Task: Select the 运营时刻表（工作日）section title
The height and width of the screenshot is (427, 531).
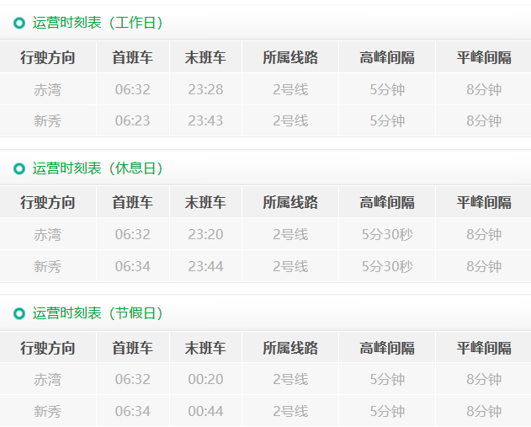Action: tap(98, 24)
